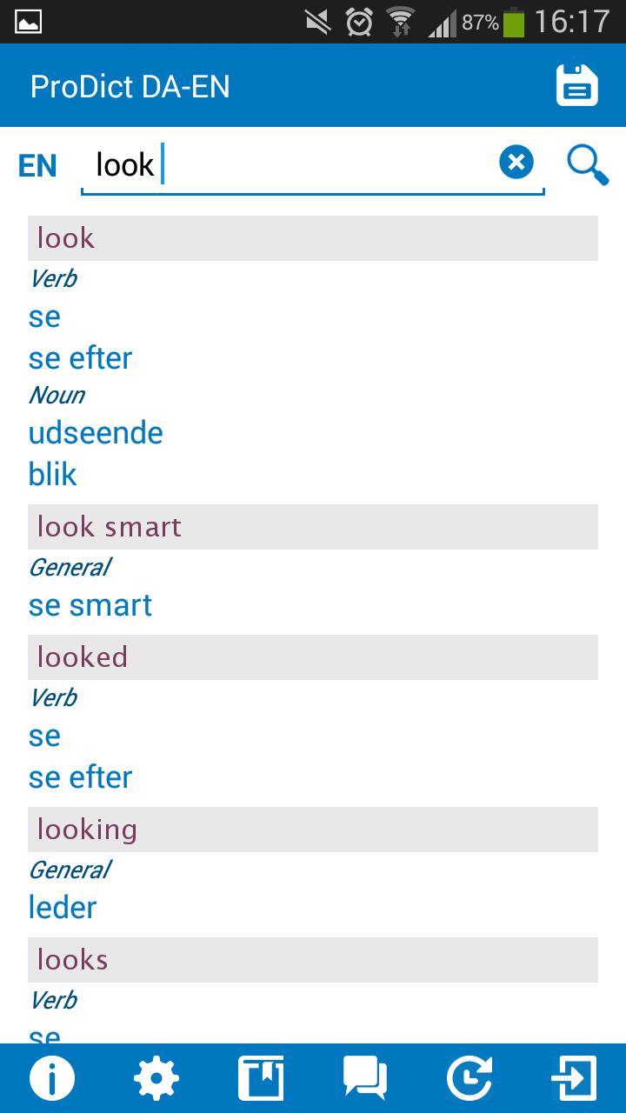Open the info icon in bottom bar
The width and height of the screenshot is (626, 1113).
point(52,1078)
